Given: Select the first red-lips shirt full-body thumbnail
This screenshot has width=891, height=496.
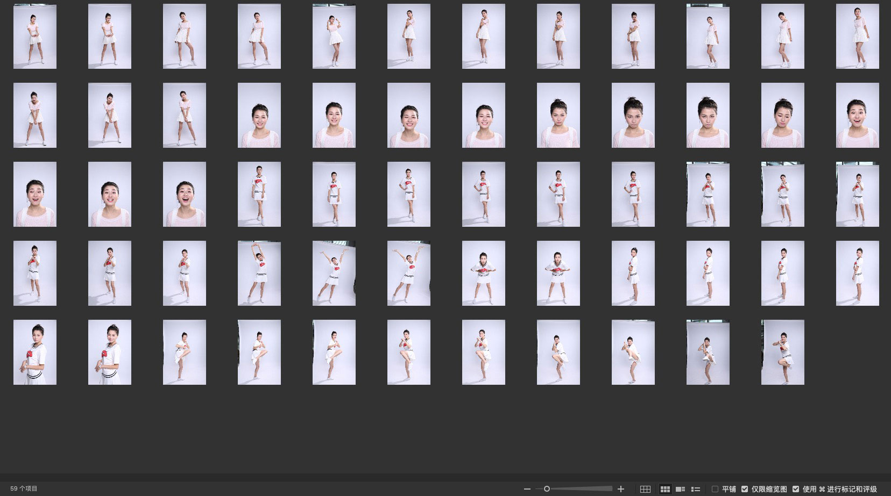Looking at the screenshot, I should click(x=259, y=195).
